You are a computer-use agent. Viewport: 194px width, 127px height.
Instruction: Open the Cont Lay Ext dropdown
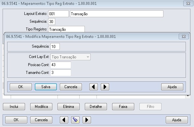71,57
